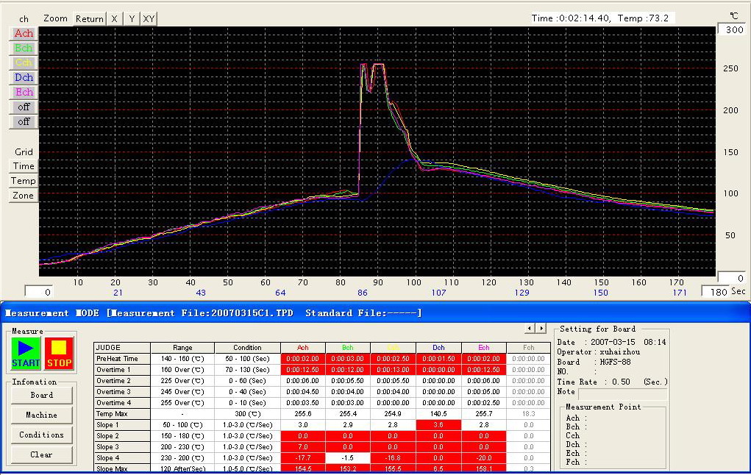This screenshot has width=751, height=475.
Task: Click Ach Temp Max value 255.6
Action: tap(303, 414)
